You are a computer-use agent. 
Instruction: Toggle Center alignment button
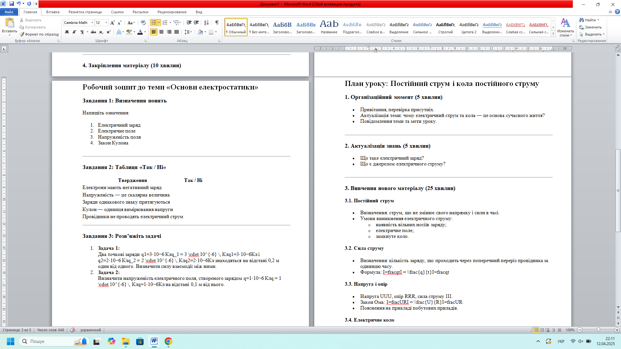click(x=161, y=32)
